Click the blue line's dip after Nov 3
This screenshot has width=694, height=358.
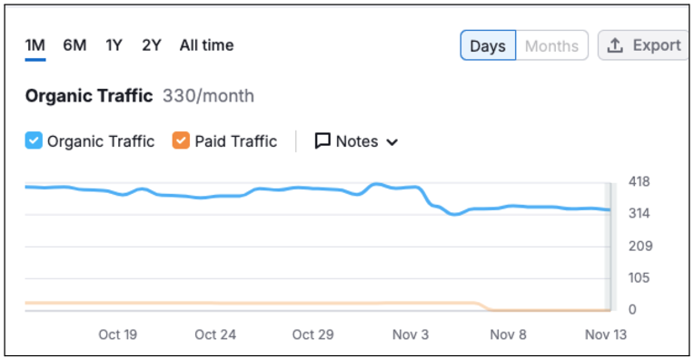coord(455,214)
